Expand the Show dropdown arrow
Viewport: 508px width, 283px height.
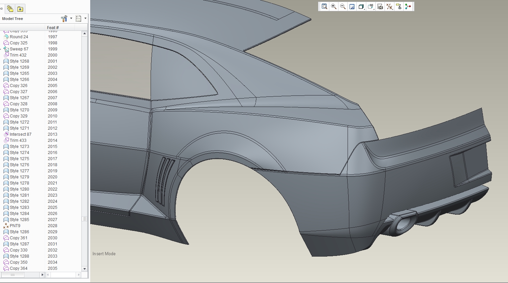[85, 19]
